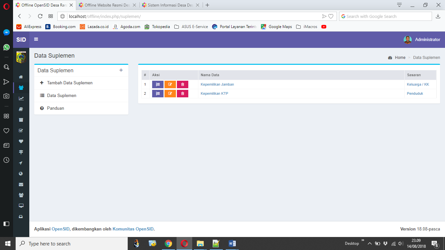This screenshot has height=250, width=445.
Task: Click the trash delete icon for Kepemilikan Jamban
Action: click(182, 84)
